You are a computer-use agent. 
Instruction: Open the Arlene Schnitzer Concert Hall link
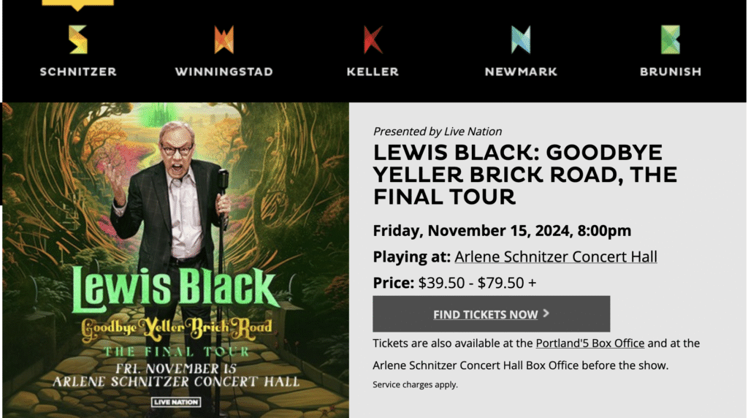point(555,257)
